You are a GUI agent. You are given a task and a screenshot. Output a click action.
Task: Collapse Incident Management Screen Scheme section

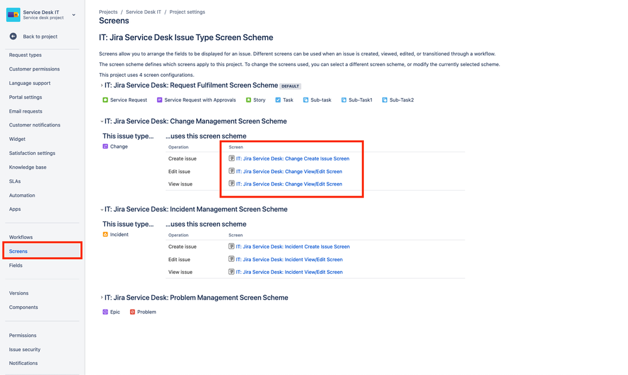pyautogui.click(x=101, y=210)
